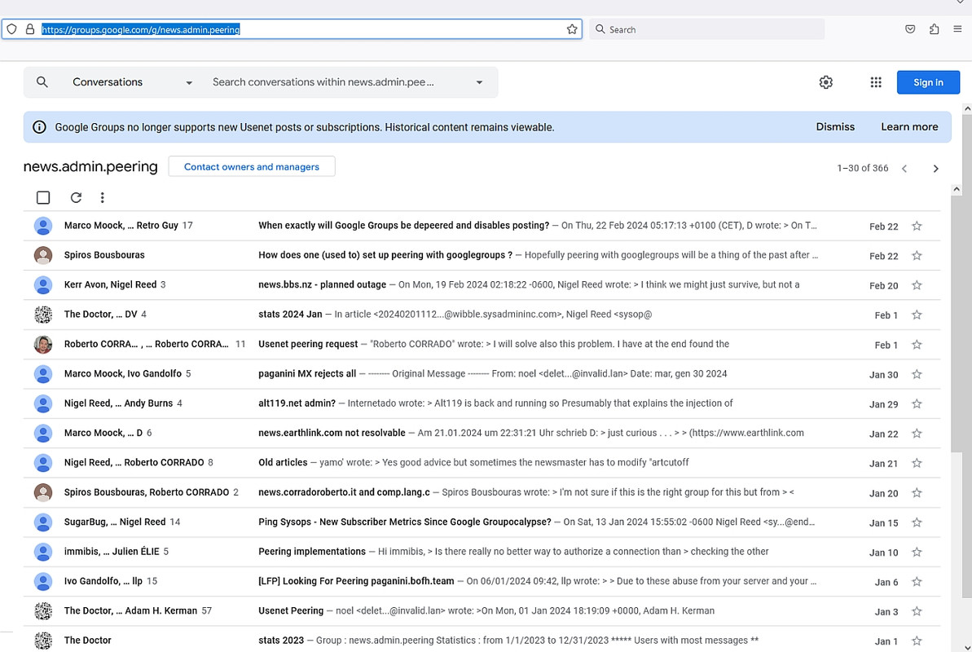
Task: Star the Google Groups depeered conversation
Action: coord(917,226)
